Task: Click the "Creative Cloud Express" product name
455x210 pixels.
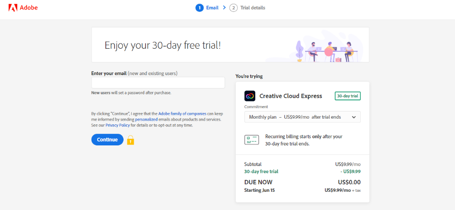Action: point(291,96)
